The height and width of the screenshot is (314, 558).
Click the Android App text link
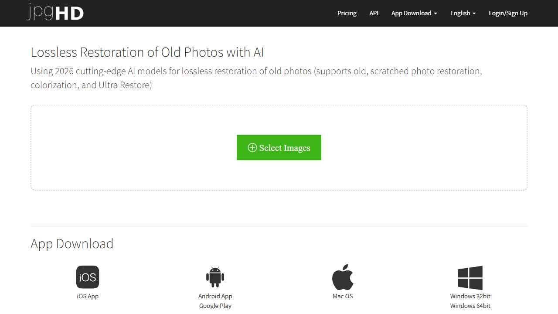point(215,296)
